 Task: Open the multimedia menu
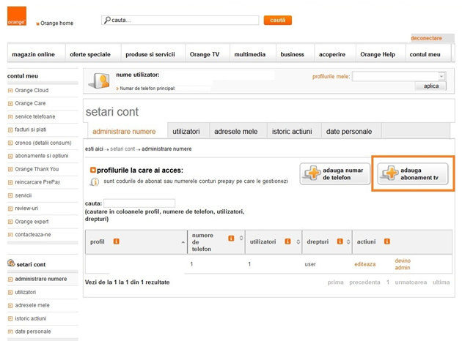pos(250,54)
